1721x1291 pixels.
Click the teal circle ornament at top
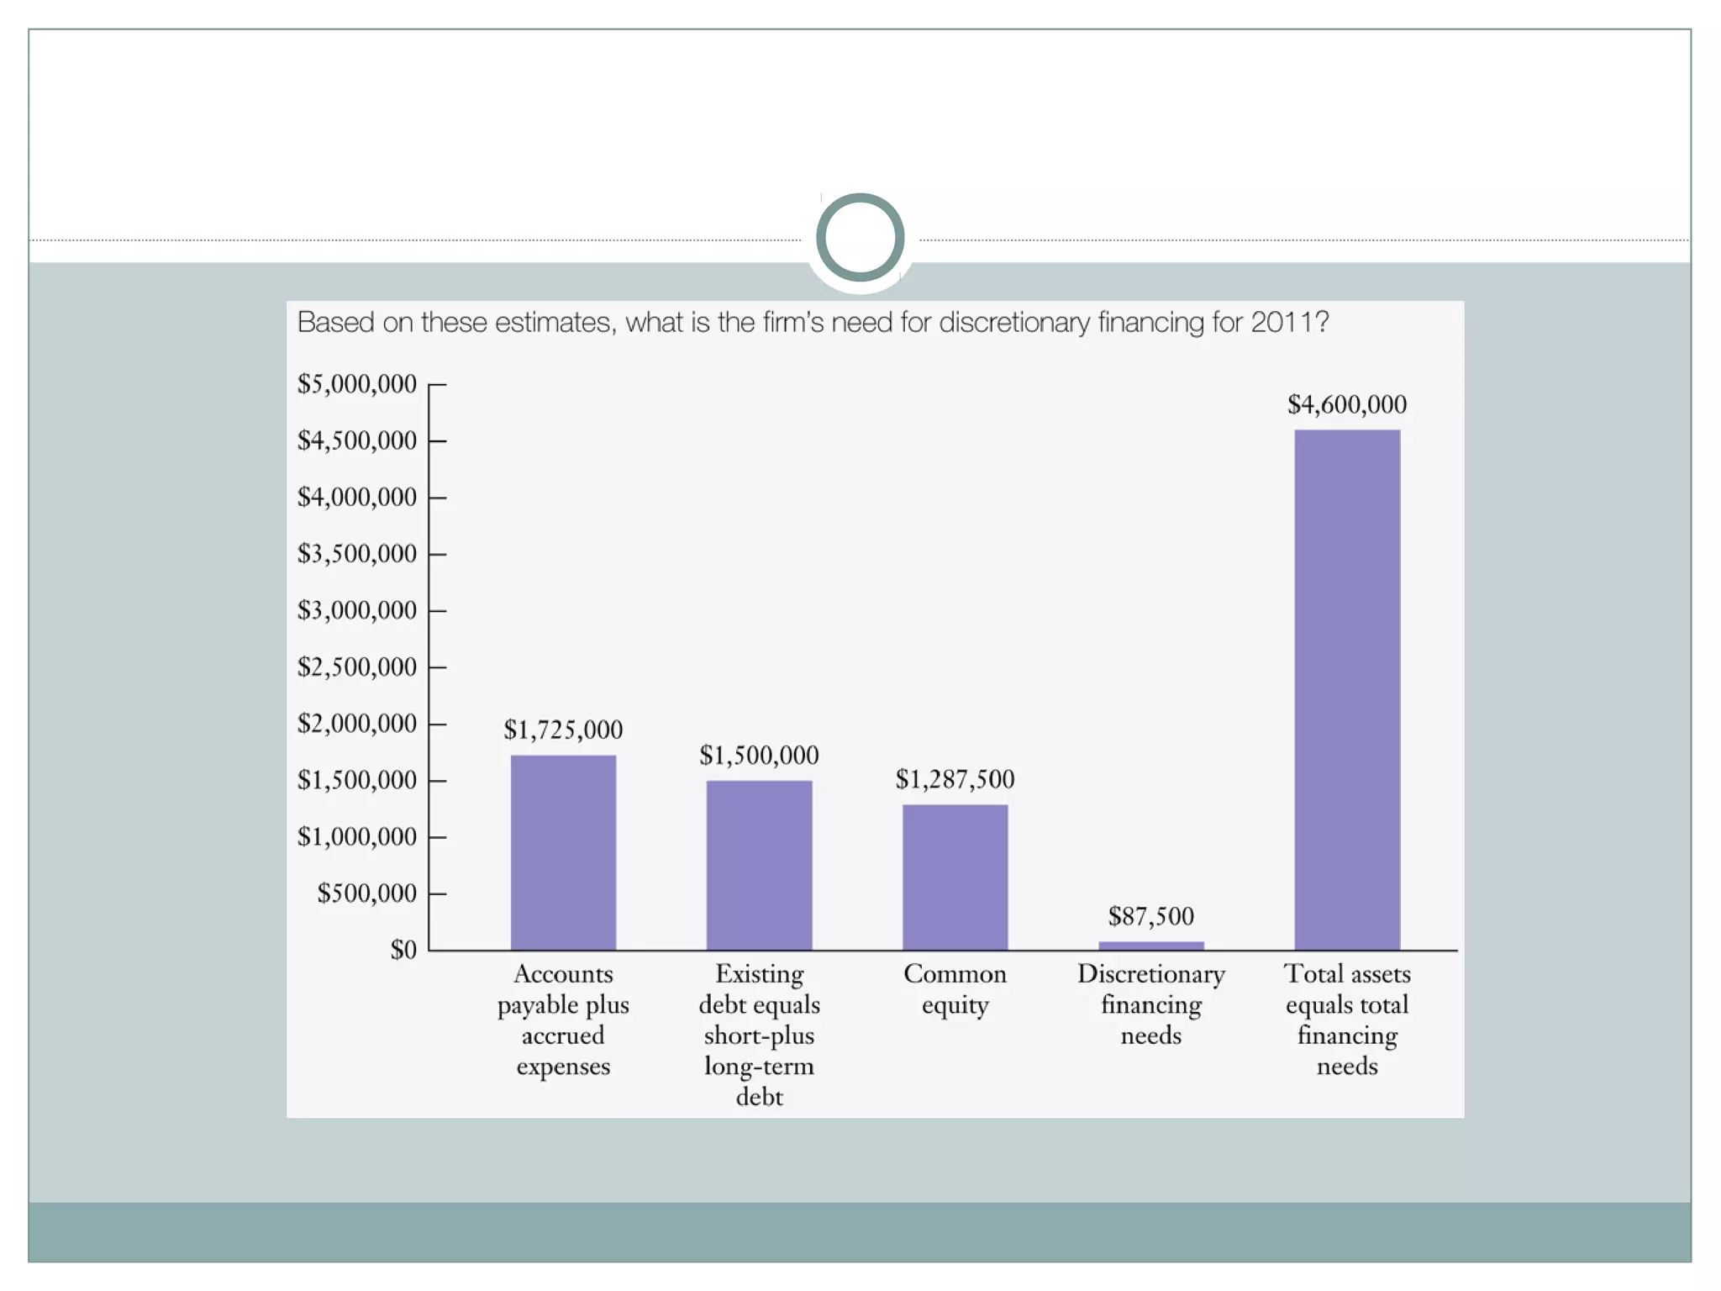(860, 237)
